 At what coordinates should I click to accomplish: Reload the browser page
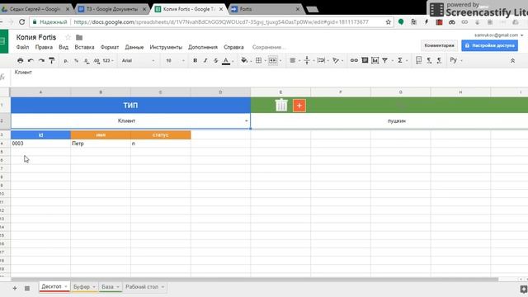[22, 22]
